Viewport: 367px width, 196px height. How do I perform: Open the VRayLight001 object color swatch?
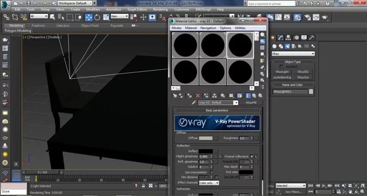311,92
